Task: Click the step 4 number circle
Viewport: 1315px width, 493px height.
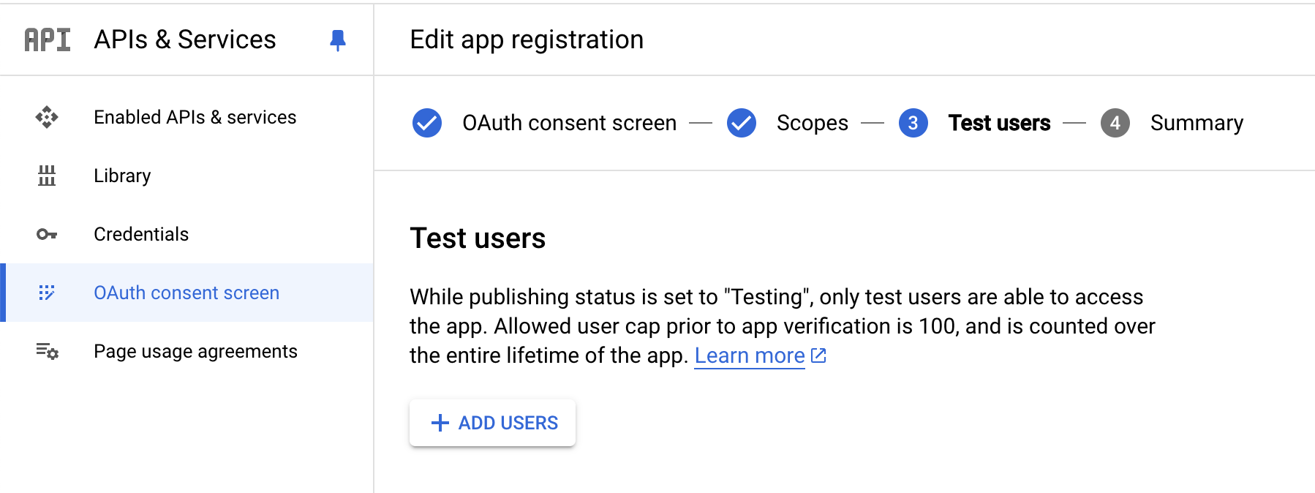Action: 1115,123
